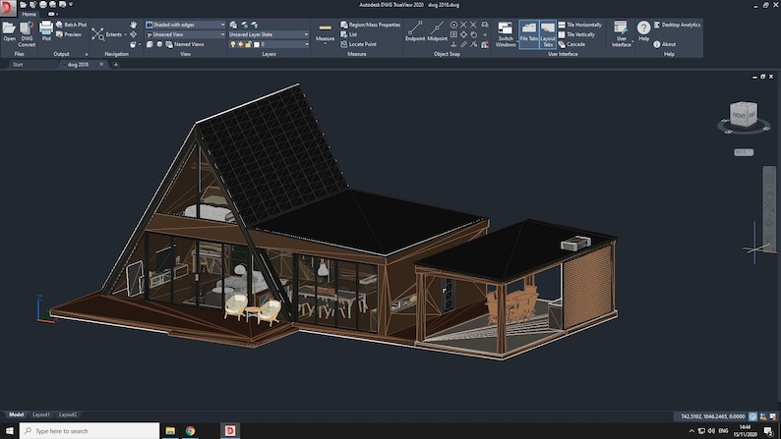Enable Endpoint object snap
This screenshot has width=781, height=439.
pos(415,30)
